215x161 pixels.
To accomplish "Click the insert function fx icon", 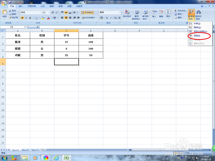I will click(x=38, y=27).
